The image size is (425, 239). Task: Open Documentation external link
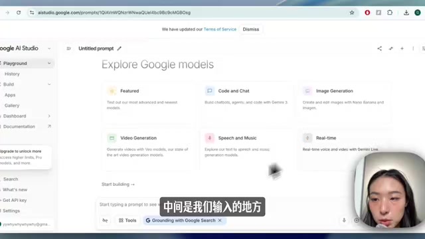coord(26,127)
